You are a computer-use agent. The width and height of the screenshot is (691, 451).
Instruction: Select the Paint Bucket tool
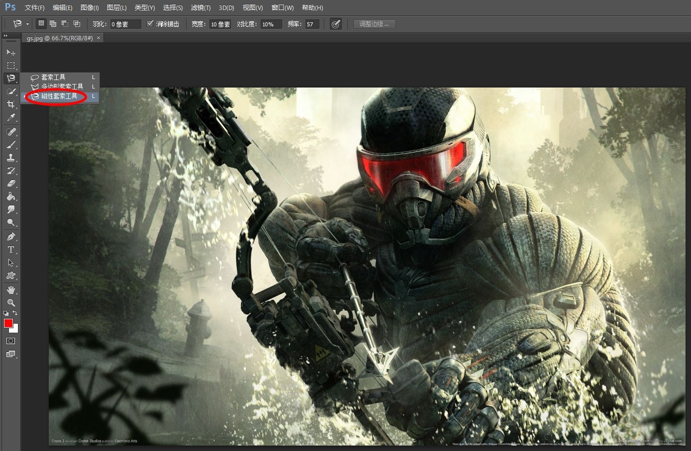point(10,196)
